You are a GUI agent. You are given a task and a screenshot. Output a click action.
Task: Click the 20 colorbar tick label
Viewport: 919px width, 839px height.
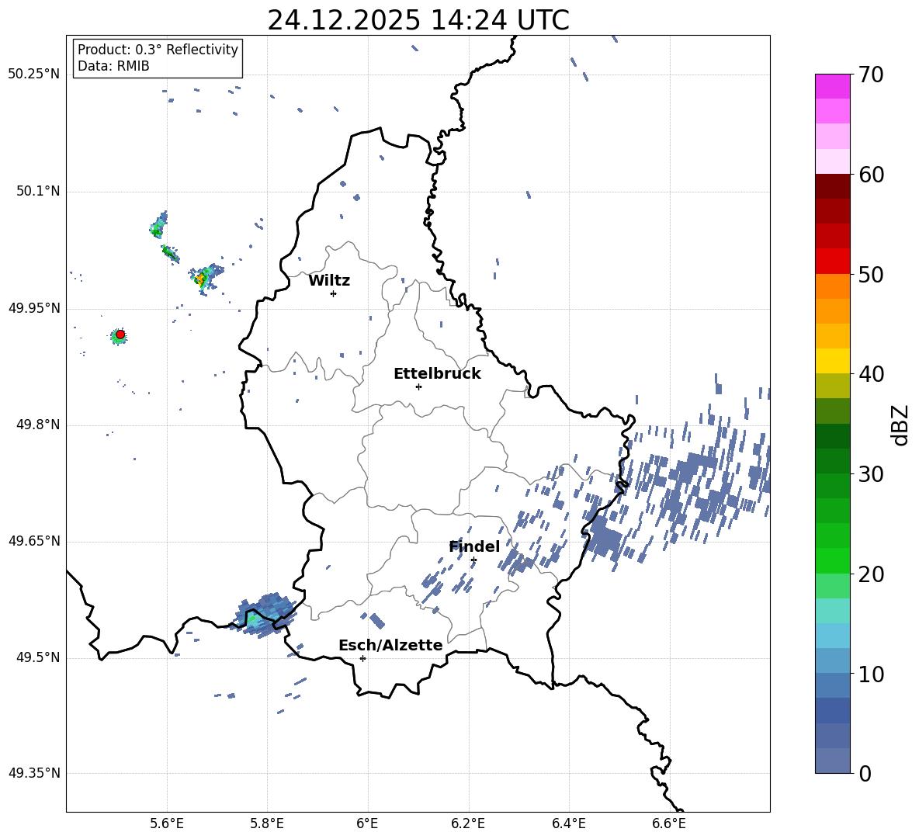pos(870,574)
